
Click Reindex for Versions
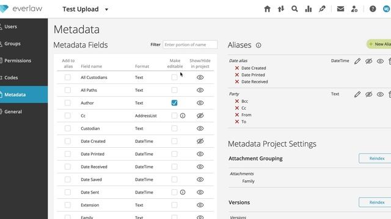pyautogui.click(x=375, y=203)
